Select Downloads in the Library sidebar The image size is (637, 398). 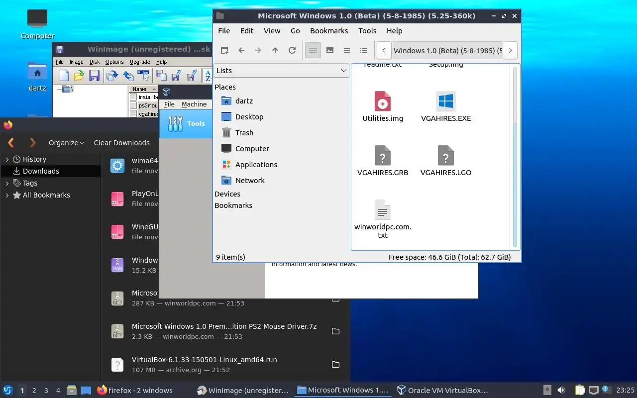(x=51, y=171)
